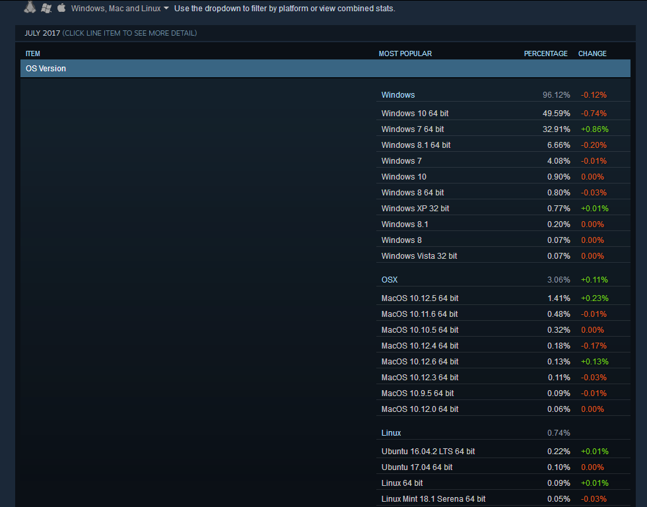Click the Ubuntu 17.04 64 bit row

tap(503, 467)
